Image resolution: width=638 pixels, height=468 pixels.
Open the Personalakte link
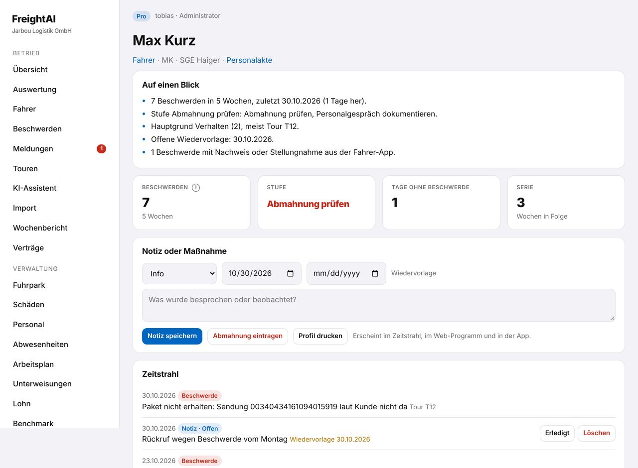pos(249,60)
